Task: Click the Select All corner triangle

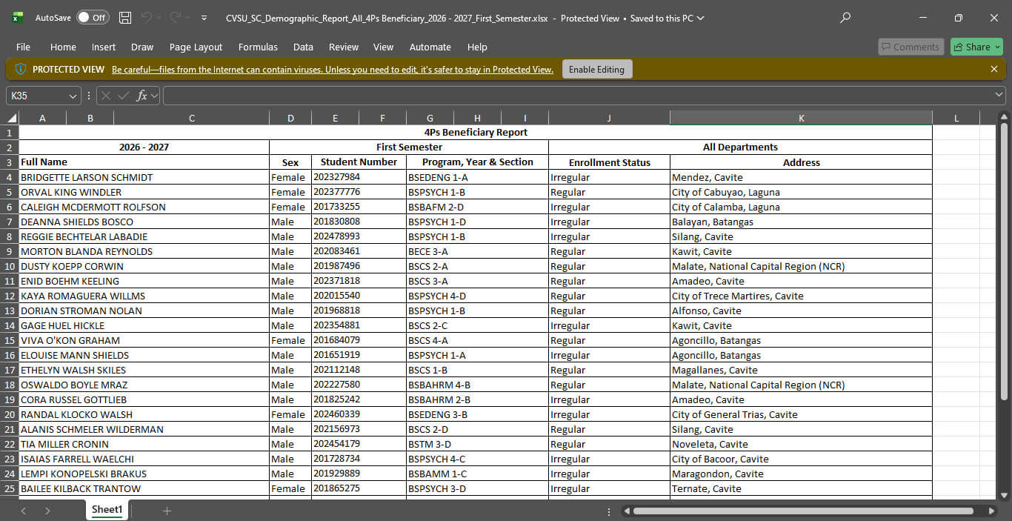Action: point(12,119)
